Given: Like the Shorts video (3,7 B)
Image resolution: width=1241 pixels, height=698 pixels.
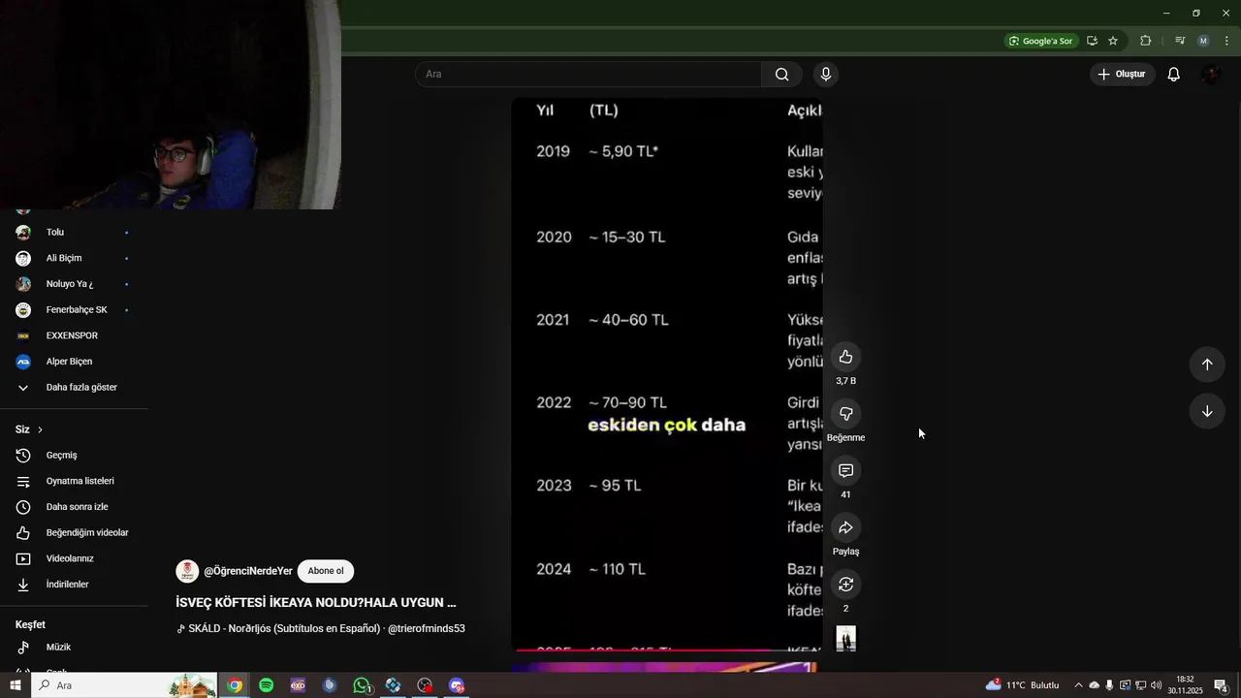Looking at the screenshot, I should pos(845,357).
